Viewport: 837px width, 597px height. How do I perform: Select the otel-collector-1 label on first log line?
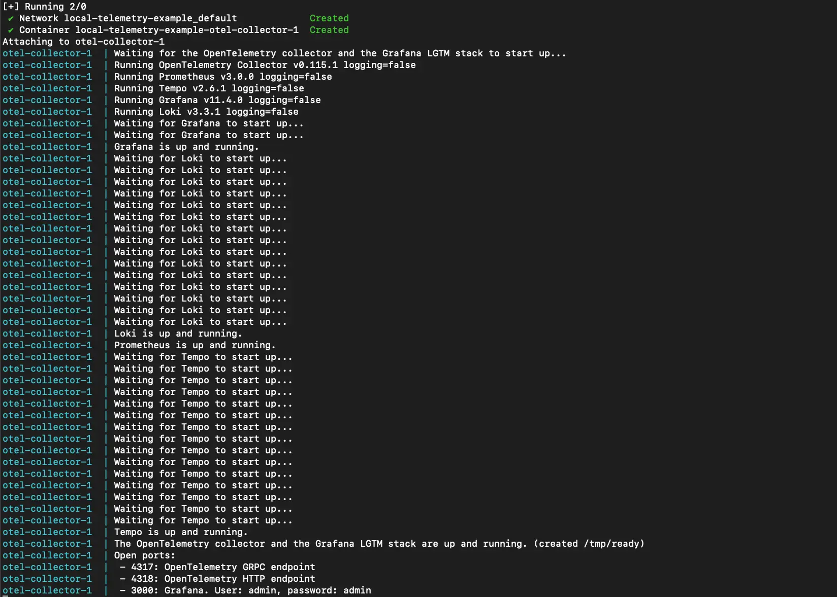[47, 53]
